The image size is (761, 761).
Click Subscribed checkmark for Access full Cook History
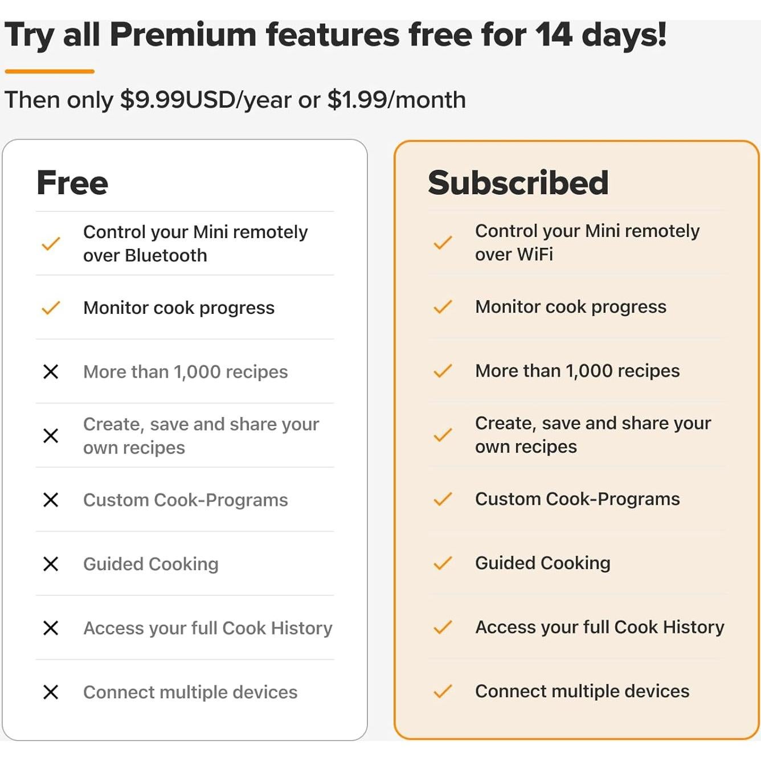[x=443, y=627]
